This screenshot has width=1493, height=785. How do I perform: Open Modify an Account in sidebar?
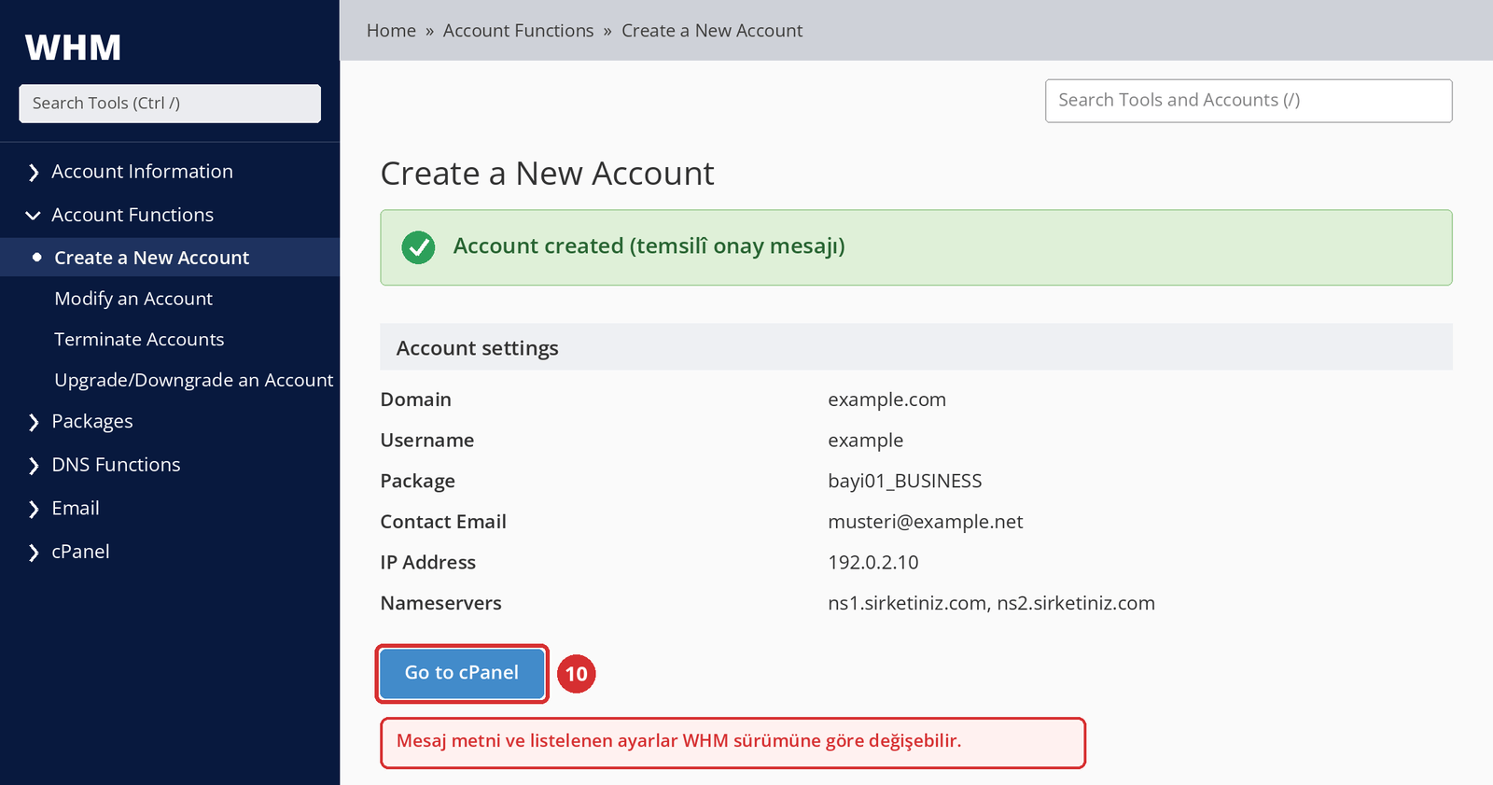pyautogui.click(x=133, y=299)
